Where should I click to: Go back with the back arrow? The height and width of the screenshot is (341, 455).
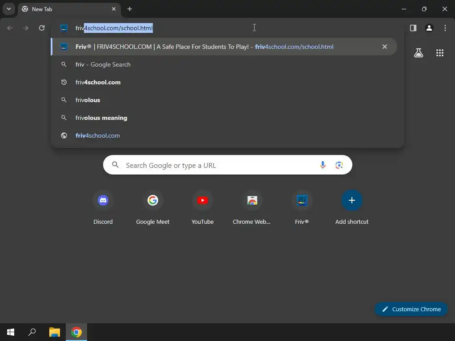[x=10, y=28]
